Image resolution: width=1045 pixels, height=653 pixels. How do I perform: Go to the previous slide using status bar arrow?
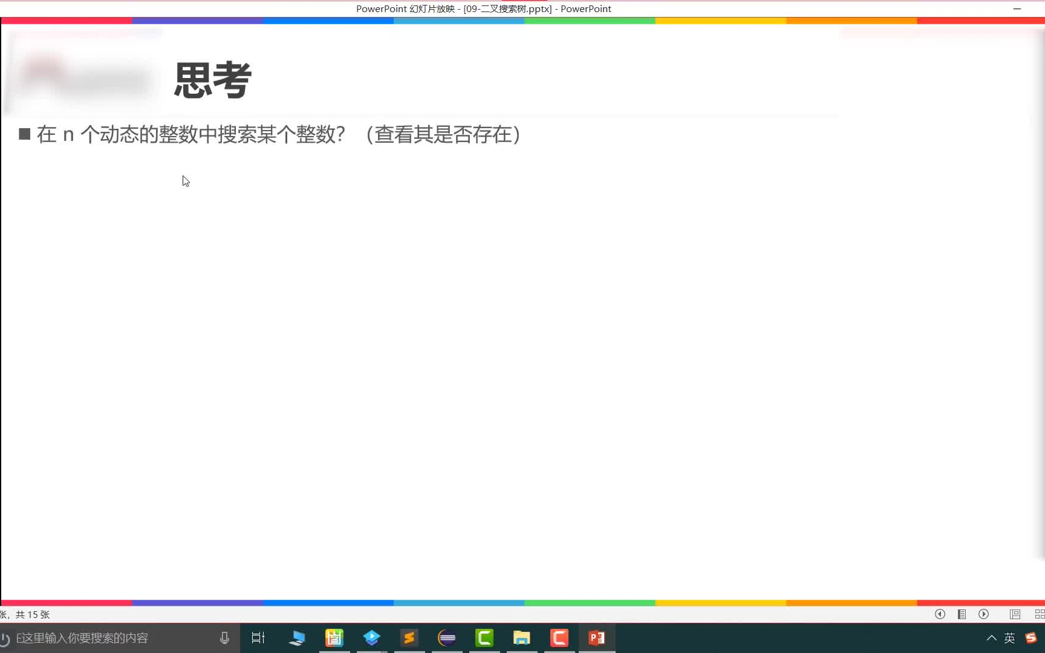pyautogui.click(x=940, y=614)
